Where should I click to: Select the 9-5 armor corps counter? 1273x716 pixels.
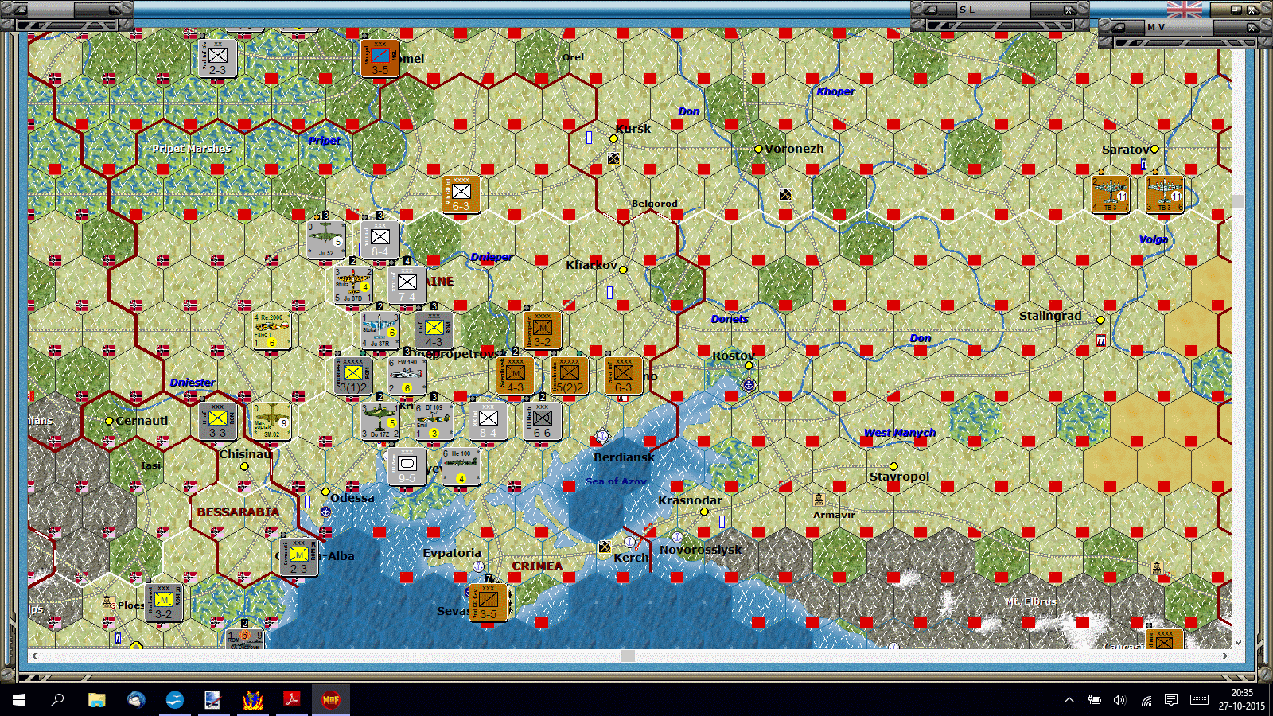pos(407,466)
